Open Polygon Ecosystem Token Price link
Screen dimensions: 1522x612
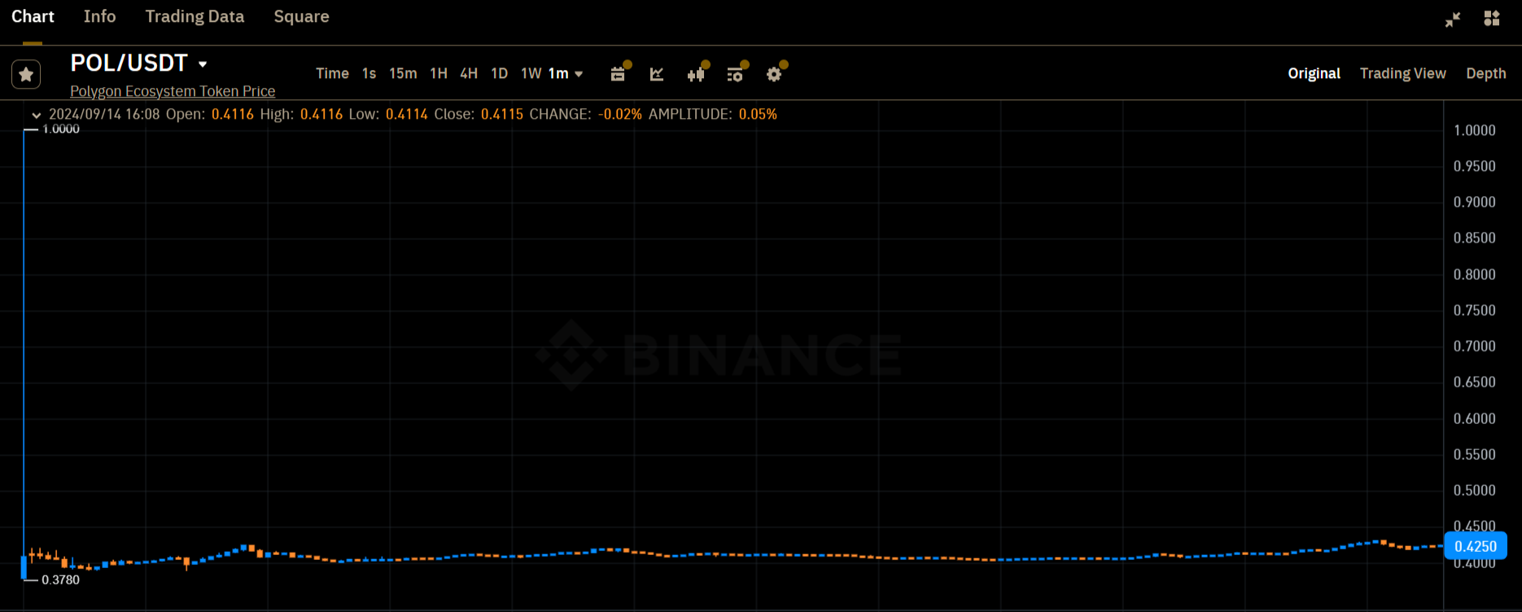(x=173, y=91)
